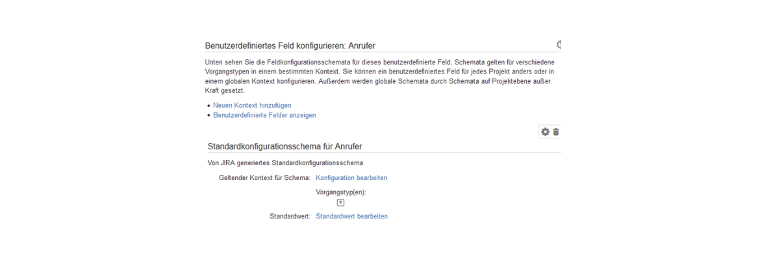
Task: Click the Vorgangstyp(en) label
Action: pyautogui.click(x=341, y=192)
